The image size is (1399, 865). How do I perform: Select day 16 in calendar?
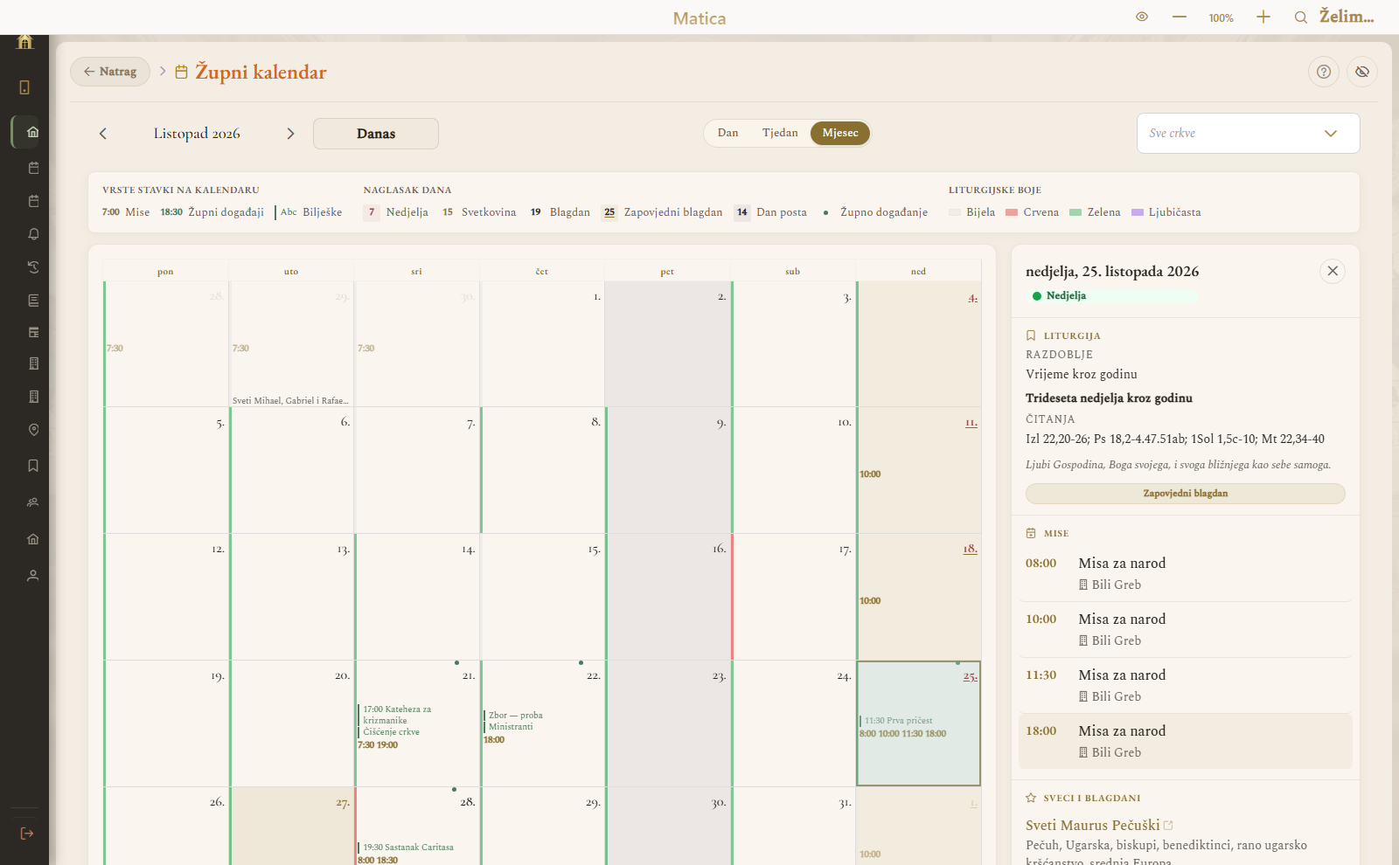click(669, 597)
